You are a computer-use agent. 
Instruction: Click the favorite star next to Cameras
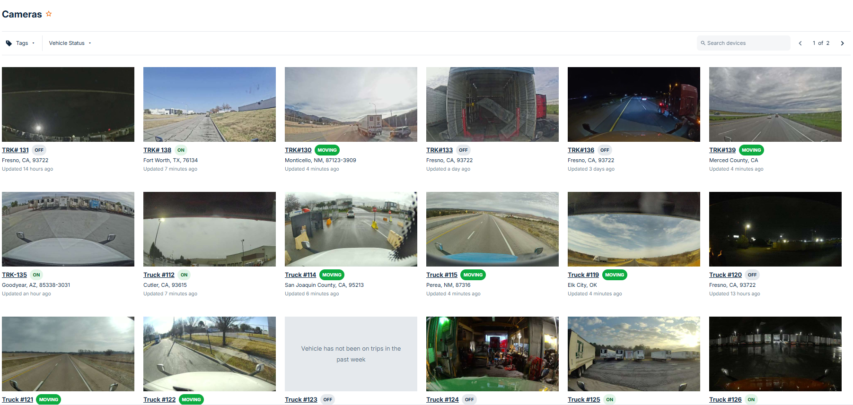click(x=49, y=14)
